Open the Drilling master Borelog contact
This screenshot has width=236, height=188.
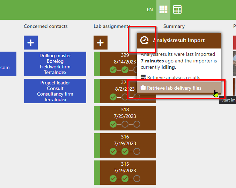point(55,64)
